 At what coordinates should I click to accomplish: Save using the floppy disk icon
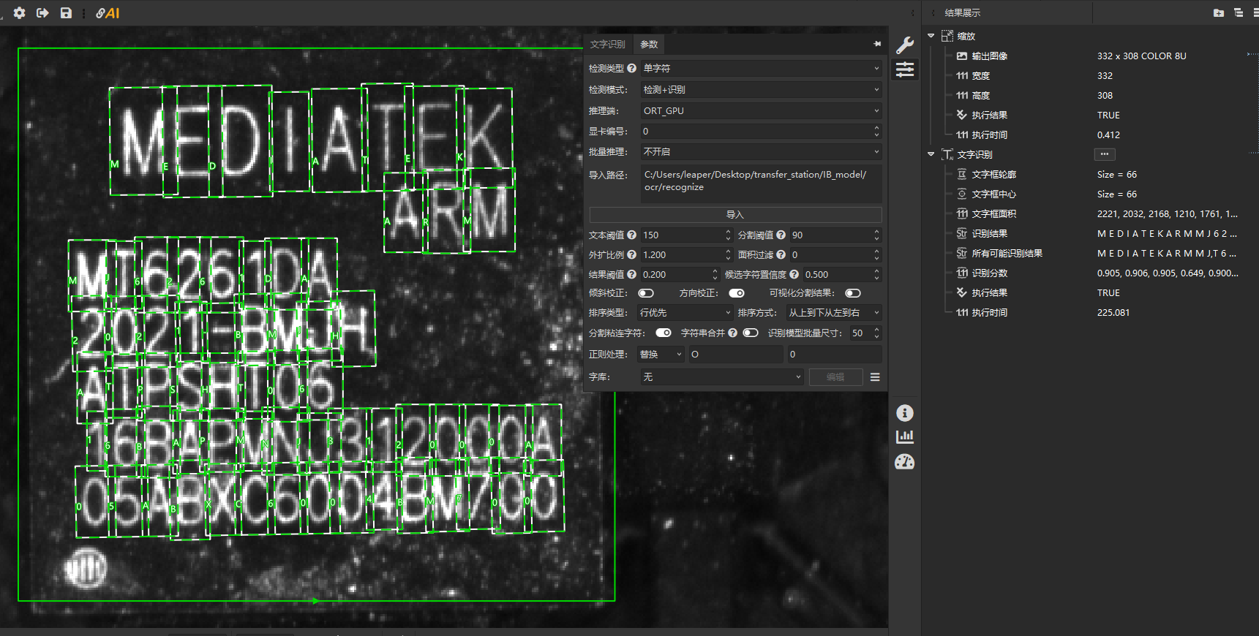point(66,13)
